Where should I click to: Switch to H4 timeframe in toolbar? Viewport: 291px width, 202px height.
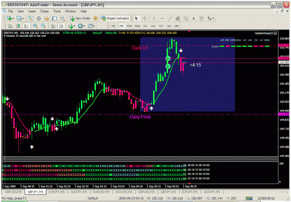[x=153, y=26]
